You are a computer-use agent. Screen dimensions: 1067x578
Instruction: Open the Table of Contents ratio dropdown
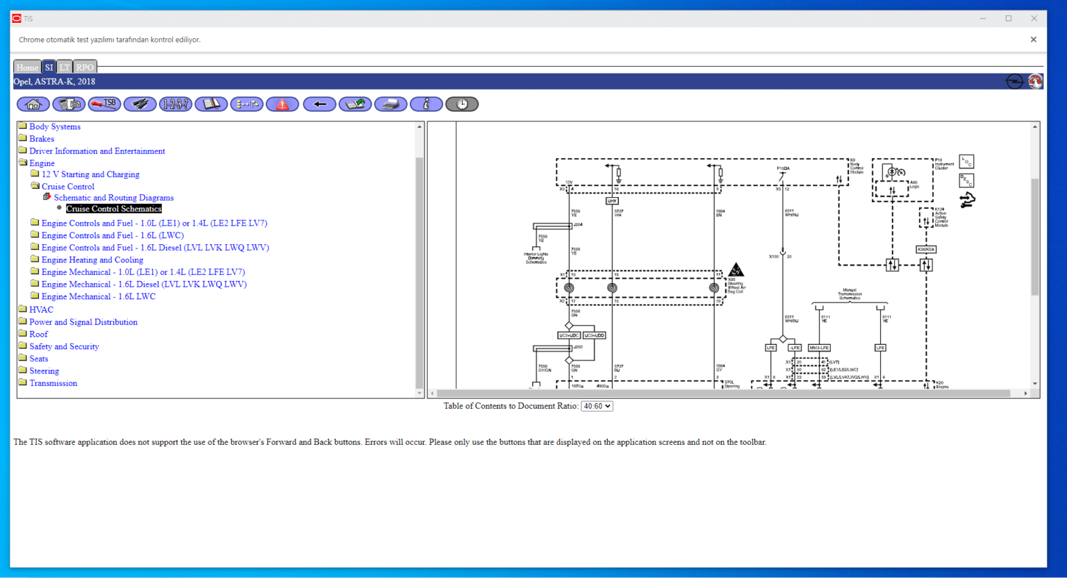tap(596, 405)
